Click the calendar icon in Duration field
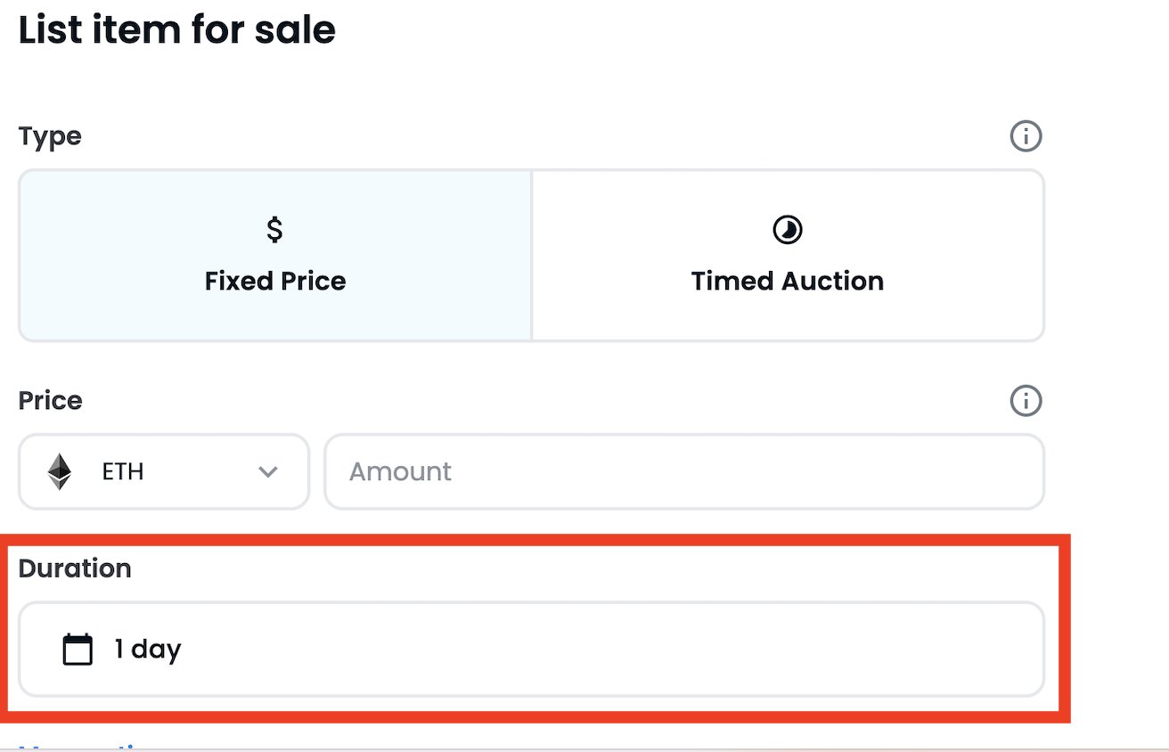Screen dimensions: 1169x752 (78, 649)
